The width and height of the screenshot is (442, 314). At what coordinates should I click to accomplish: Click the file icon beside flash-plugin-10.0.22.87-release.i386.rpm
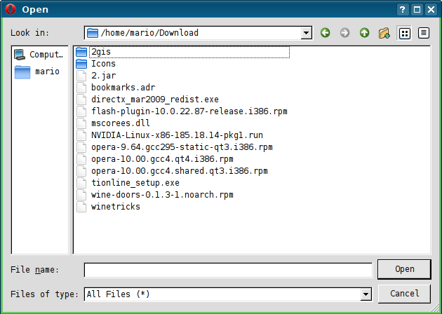(x=81, y=111)
